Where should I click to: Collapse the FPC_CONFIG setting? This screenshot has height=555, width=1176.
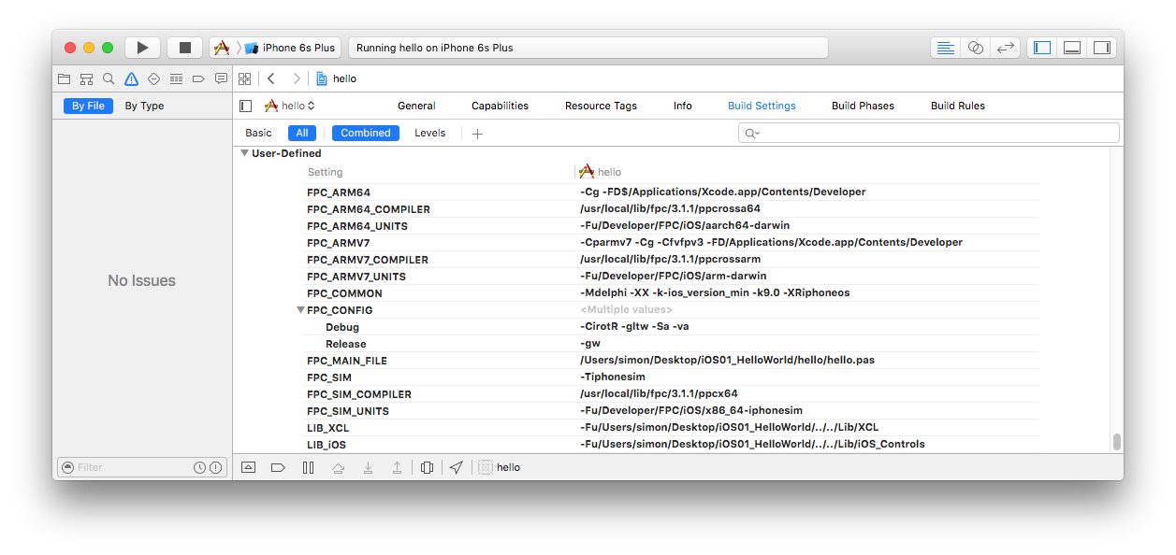(300, 310)
